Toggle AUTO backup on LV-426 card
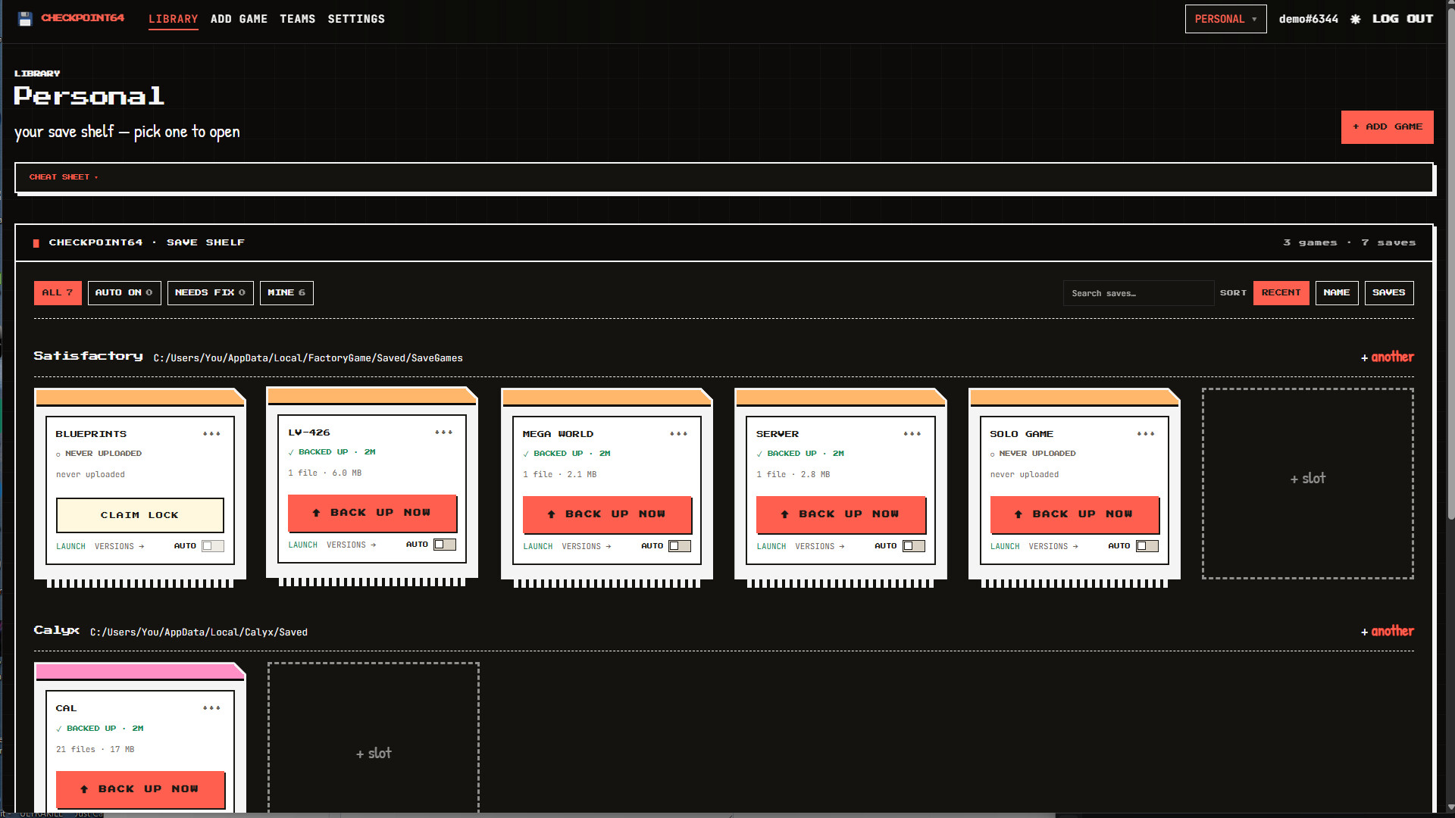The width and height of the screenshot is (1455, 818). (x=445, y=545)
